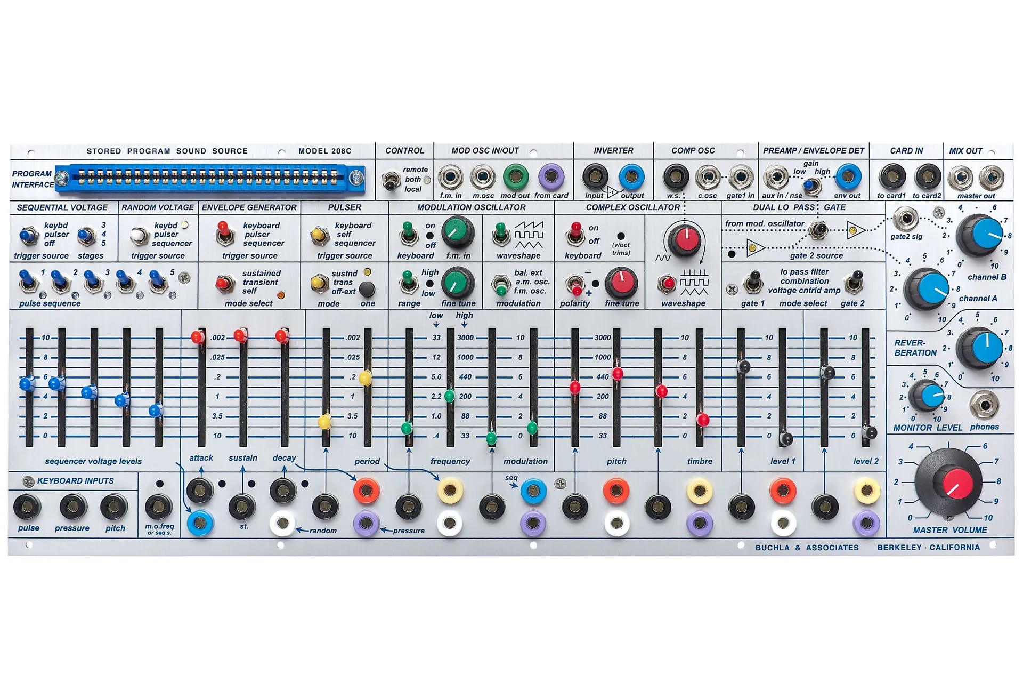The width and height of the screenshot is (1023, 683).
Task: Click the to card1 jack
Action: tap(891, 177)
